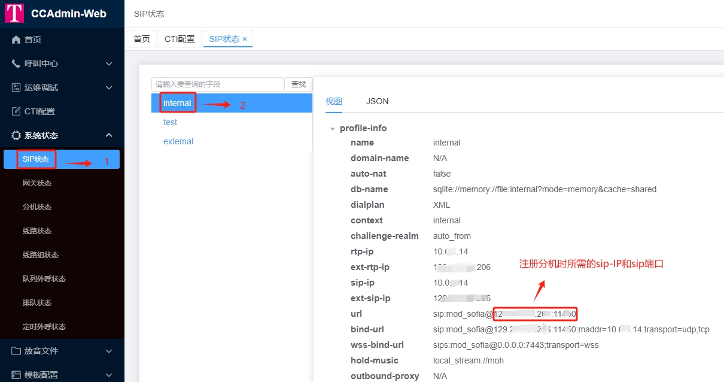Expand the 呼叫中心 submenu chevron

click(109, 63)
